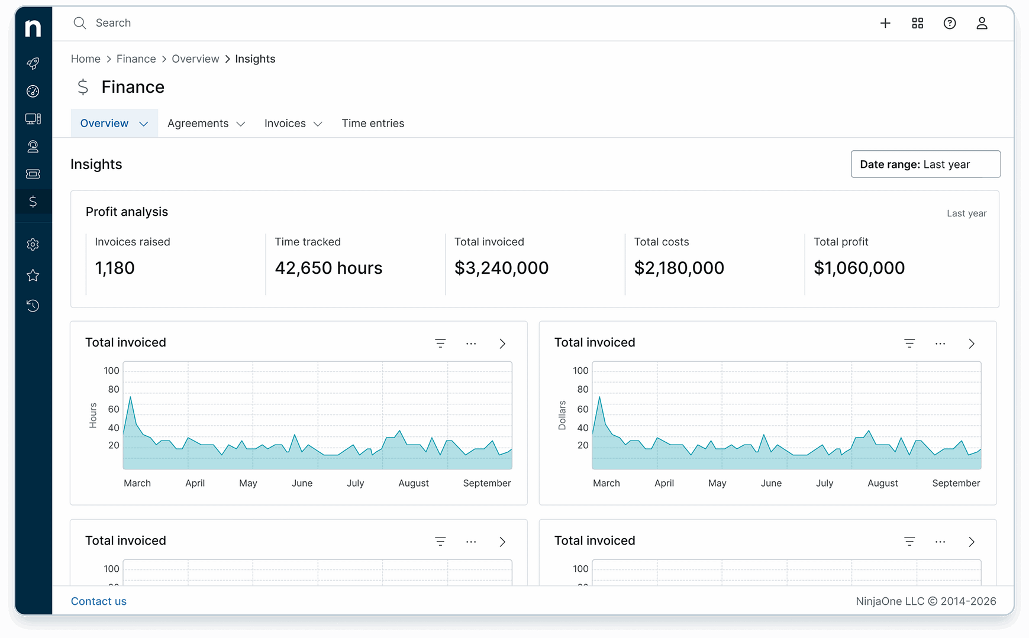1029x638 pixels.
Task: Open the Agreements dropdown menu
Action: tap(240, 124)
